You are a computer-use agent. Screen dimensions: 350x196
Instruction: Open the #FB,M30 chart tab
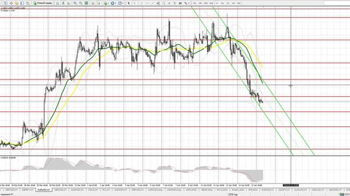click(253, 190)
